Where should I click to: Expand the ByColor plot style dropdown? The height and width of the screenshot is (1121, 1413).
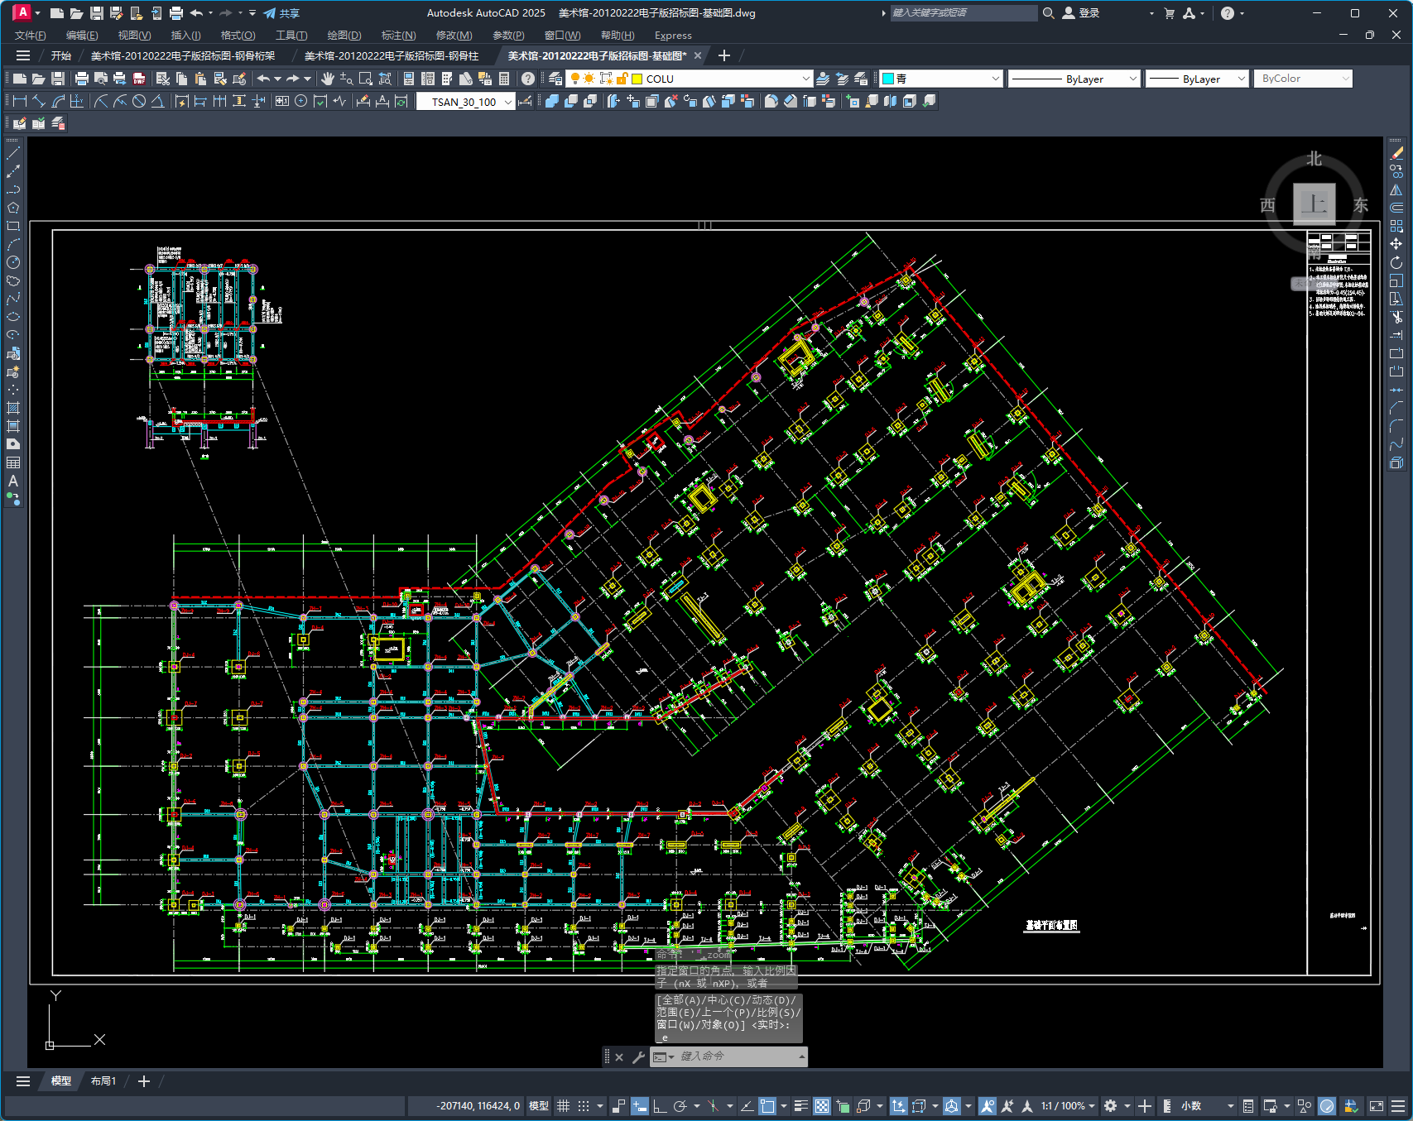[1345, 79]
